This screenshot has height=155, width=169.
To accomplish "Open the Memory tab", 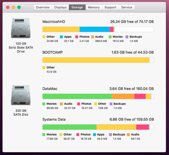I will pos(94,7).
